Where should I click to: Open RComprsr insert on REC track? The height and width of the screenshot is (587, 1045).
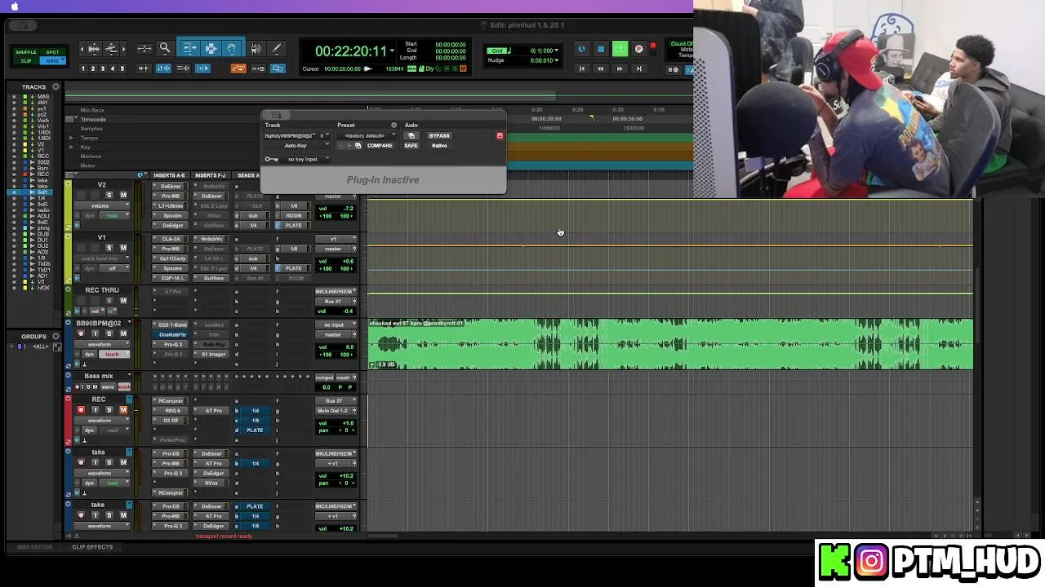pos(171,401)
